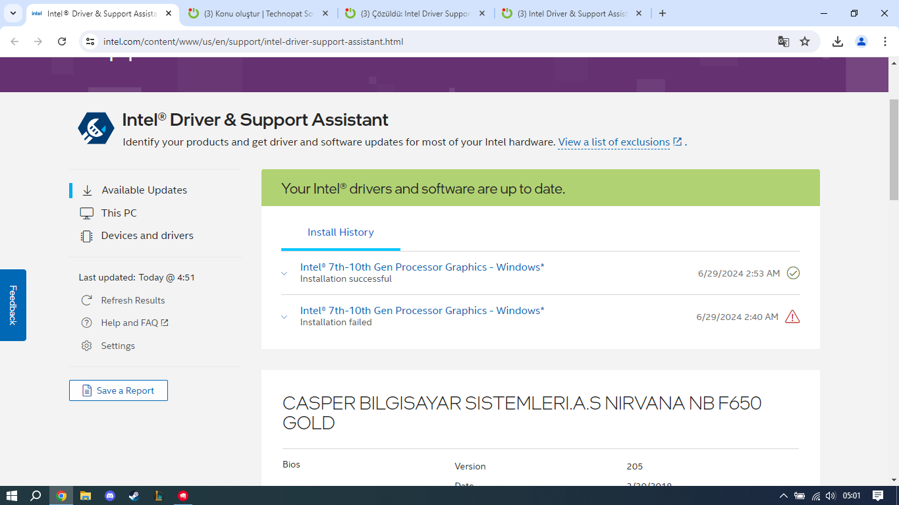Open the blue Feedback side tab

[13, 305]
